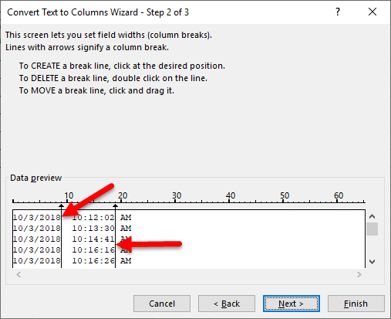Click the vertical scrollbar thumb in preview
Image resolution: width=391 pixels, height=319 pixels.
pyautogui.click(x=372, y=229)
